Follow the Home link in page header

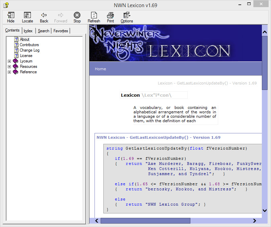[x=100, y=69]
